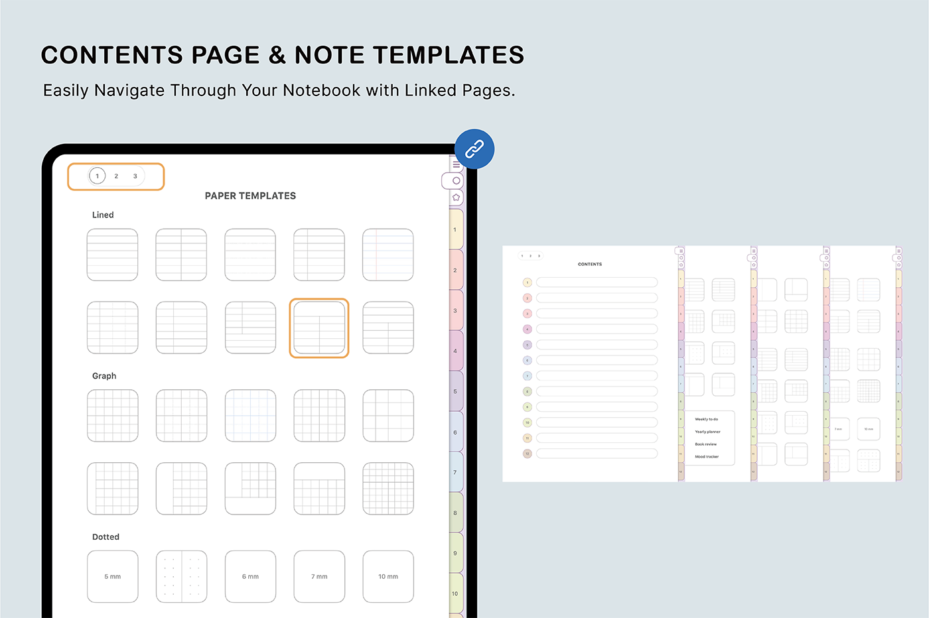
Task: Open the hamburger menu tab on tablet
Action: click(456, 164)
